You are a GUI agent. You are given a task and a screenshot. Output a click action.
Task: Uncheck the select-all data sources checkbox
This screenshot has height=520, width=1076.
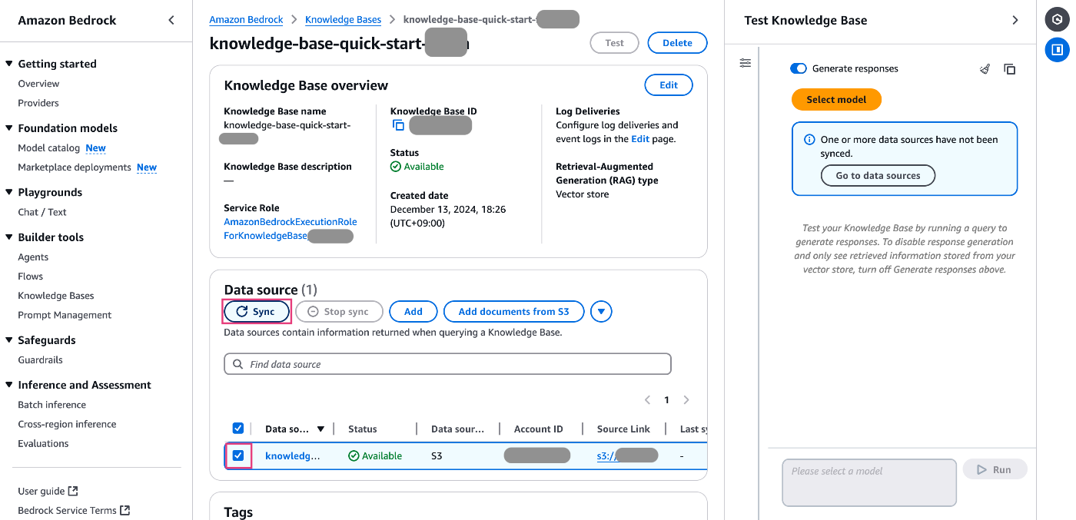238,429
